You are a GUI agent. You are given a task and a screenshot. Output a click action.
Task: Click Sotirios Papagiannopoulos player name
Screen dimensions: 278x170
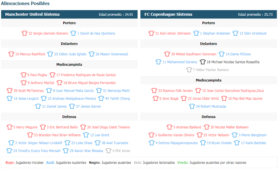pyautogui.click(x=176, y=143)
